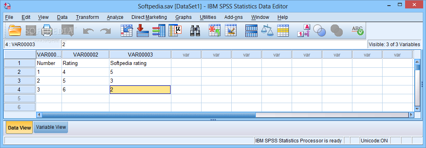Click the vertical scrollbar up arrow

pyautogui.click(x=417, y=61)
